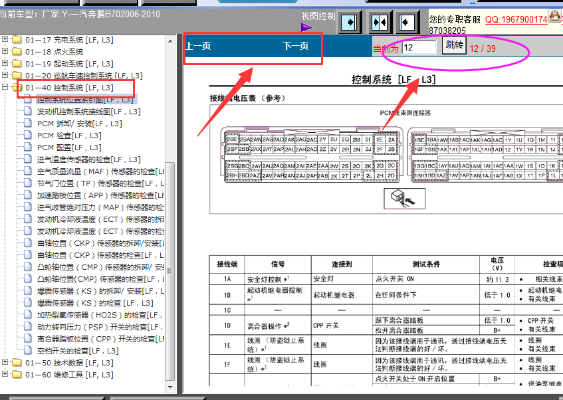Viewport: 563px width, 400px height.
Task: Open 爆震传感器 (KS) 的检查 document
Action: coord(95,303)
